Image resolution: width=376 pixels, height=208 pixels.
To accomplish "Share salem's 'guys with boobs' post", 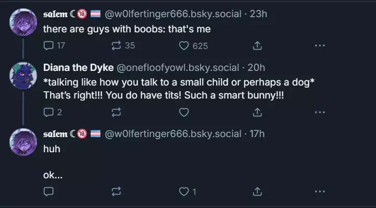I will pos(257,45).
